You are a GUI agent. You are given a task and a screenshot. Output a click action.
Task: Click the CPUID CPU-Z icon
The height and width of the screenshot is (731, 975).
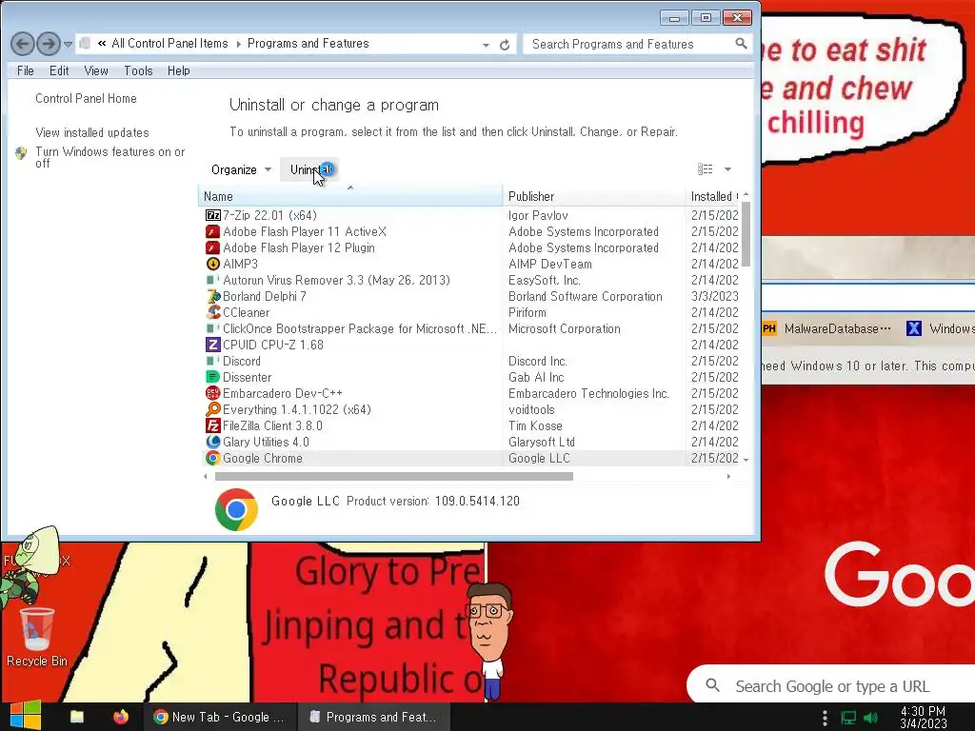212,345
